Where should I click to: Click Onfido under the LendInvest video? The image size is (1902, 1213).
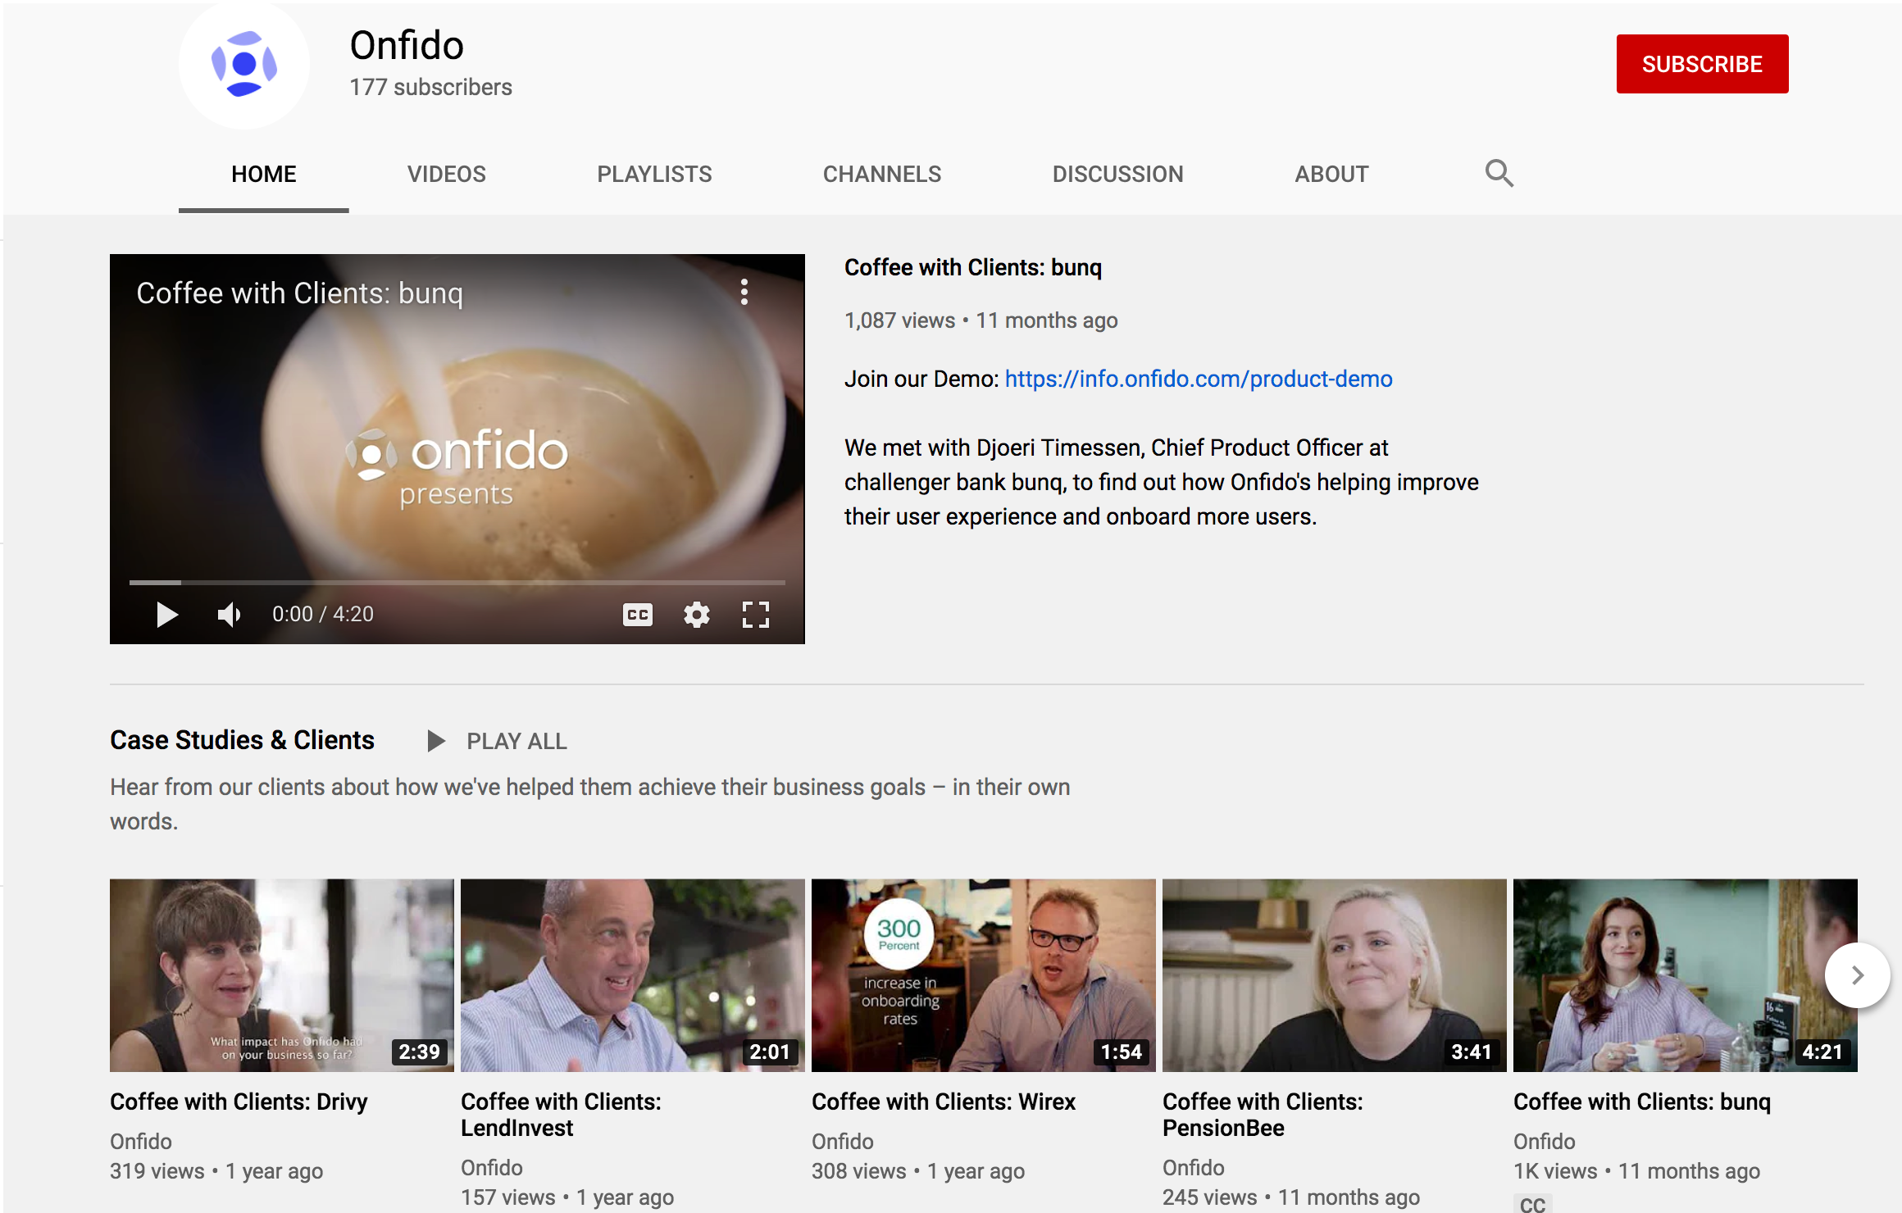[x=492, y=1167]
